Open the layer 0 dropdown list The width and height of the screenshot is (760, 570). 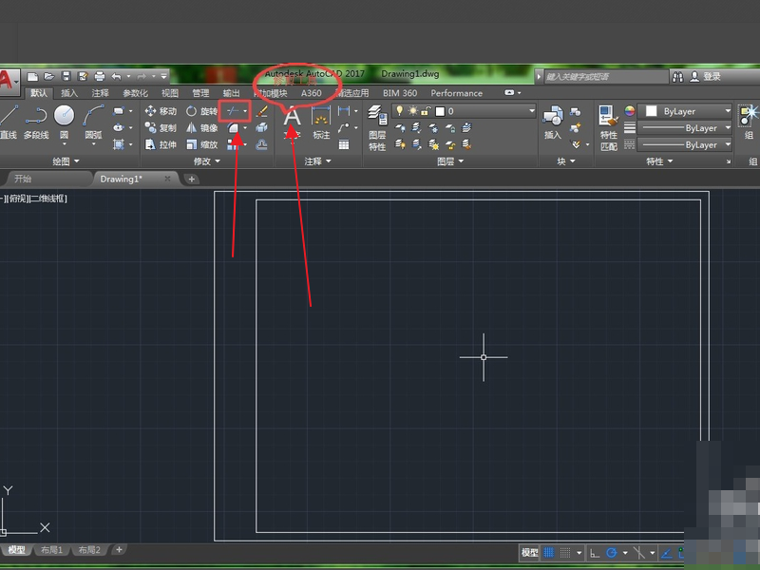tap(532, 111)
